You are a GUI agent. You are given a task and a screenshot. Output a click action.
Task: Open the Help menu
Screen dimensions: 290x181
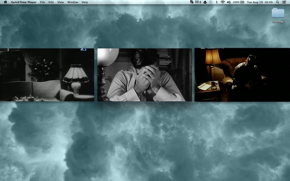point(85,2)
